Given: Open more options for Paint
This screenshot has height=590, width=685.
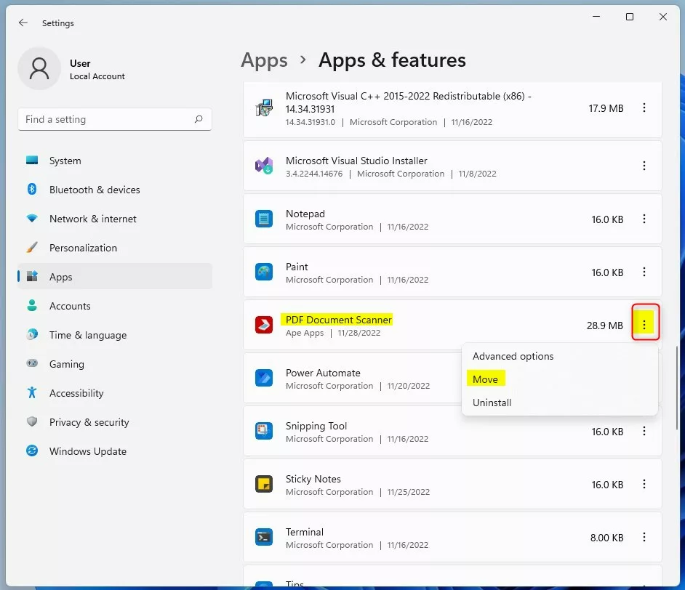Looking at the screenshot, I should tap(644, 272).
